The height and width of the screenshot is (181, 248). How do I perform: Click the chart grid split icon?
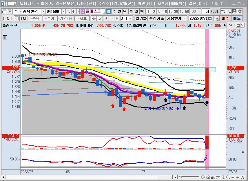point(17,18)
